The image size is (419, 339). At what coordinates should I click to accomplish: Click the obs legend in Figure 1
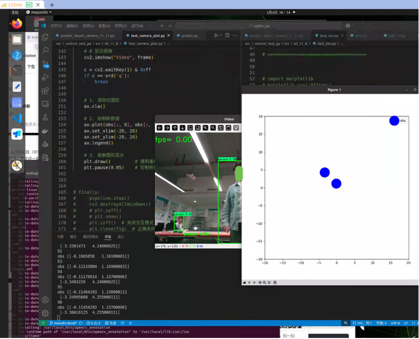click(x=398, y=121)
